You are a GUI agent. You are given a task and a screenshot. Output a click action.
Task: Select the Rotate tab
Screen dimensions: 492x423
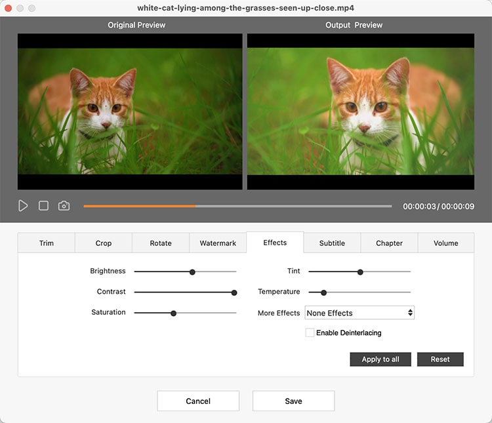point(161,243)
